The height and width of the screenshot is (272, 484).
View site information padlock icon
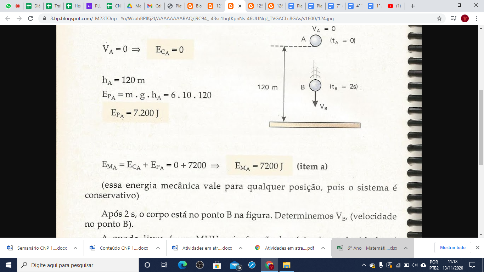[45, 18]
